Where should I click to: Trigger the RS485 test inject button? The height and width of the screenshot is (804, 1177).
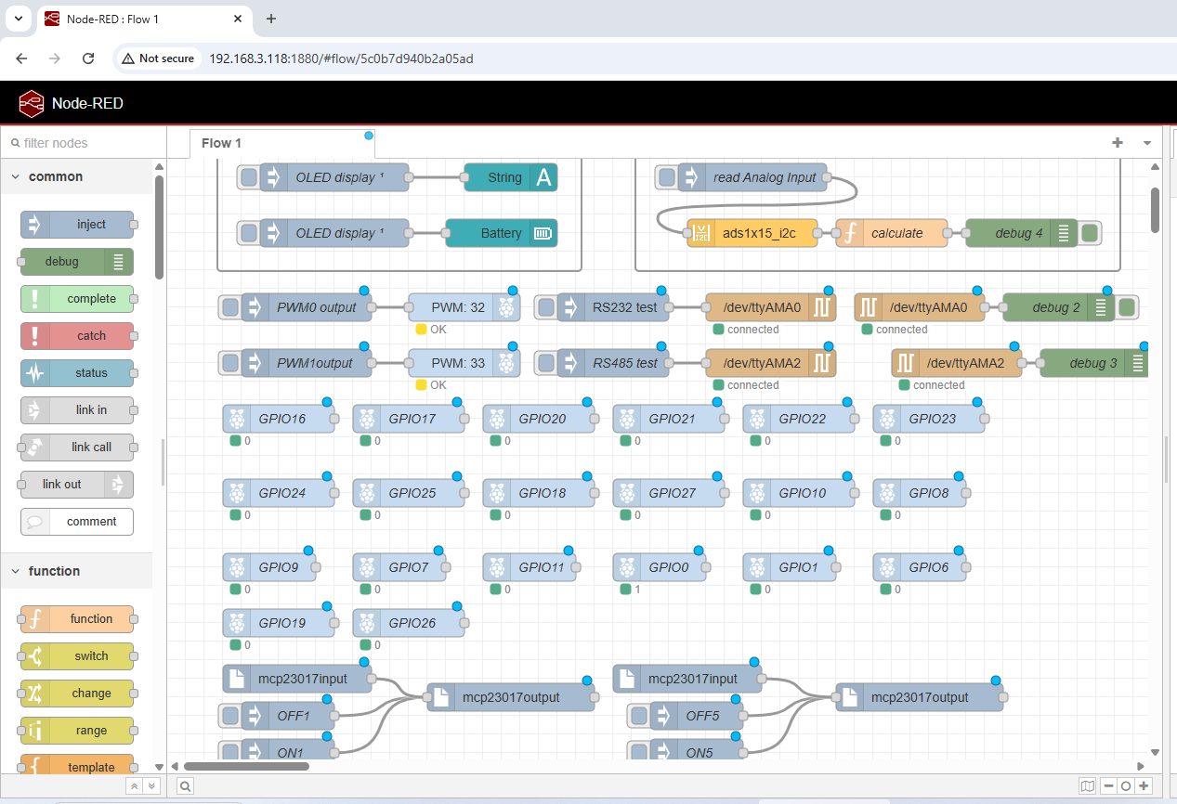click(x=546, y=363)
